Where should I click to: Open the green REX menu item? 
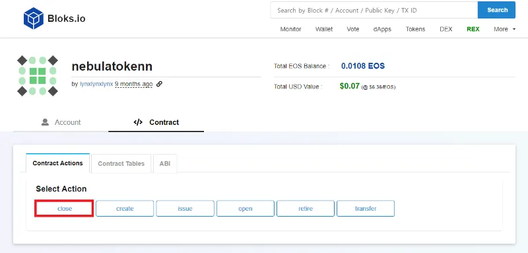point(473,29)
